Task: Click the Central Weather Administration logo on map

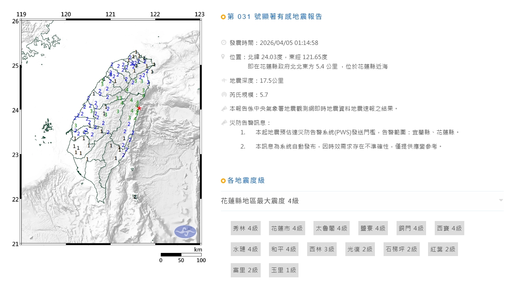Action: [x=185, y=232]
